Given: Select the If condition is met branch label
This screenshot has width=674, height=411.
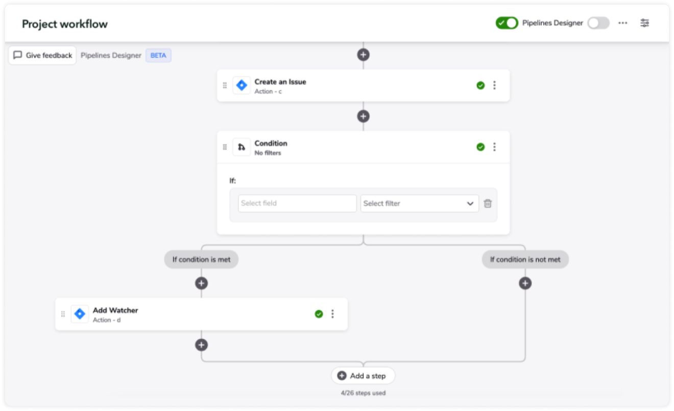Looking at the screenshot, I should click(201, 259).
